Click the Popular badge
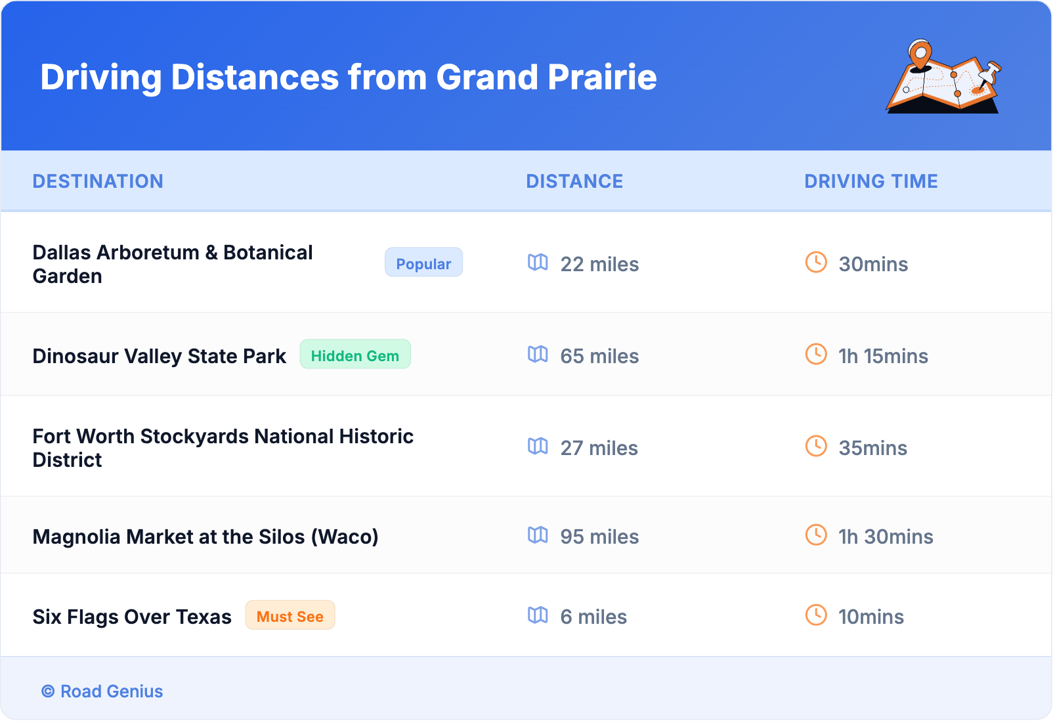1053x721 pixels. tap(423, 263)
